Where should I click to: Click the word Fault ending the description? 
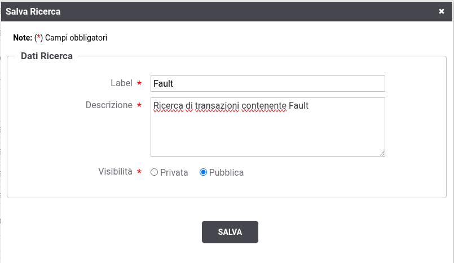(x=298, y=106)
